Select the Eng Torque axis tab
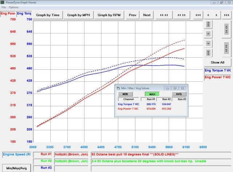The height and width of the screenshot is (172, 233). [24, 14]
